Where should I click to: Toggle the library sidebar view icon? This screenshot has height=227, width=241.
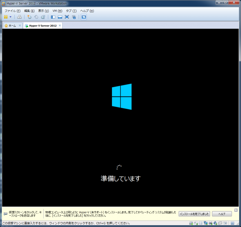tap(53, 17)
